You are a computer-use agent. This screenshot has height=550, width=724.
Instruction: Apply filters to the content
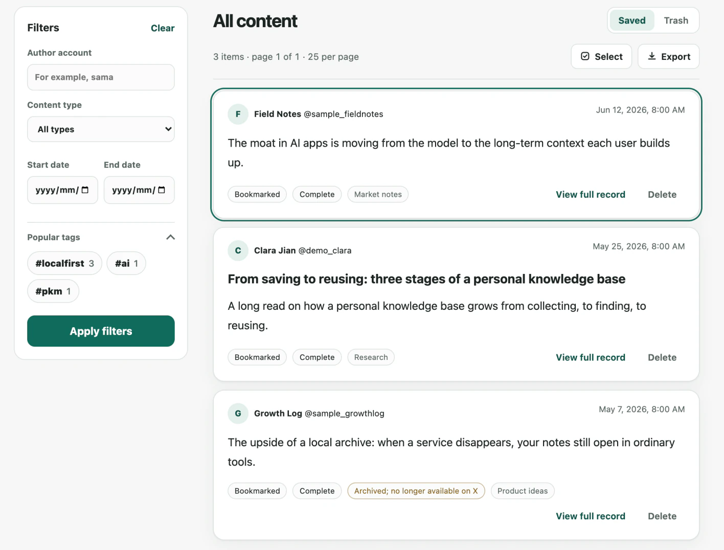pyautogui.click(x=101, y=331)
